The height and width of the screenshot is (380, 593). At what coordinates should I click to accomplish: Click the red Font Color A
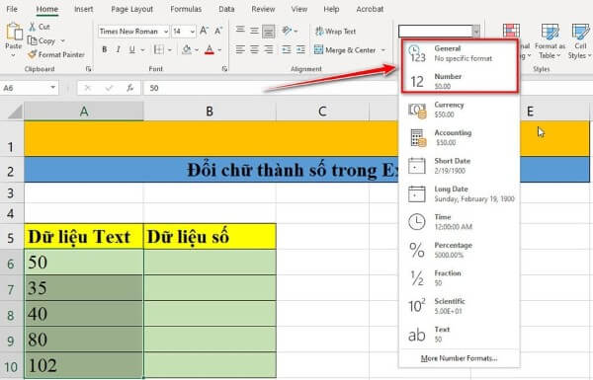[210, 49]
